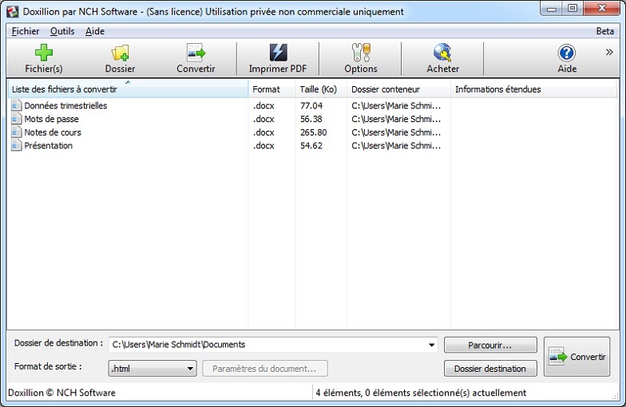Click the Convertir toolbar icon
Screen dimensions: 626x407
point(196,53)
